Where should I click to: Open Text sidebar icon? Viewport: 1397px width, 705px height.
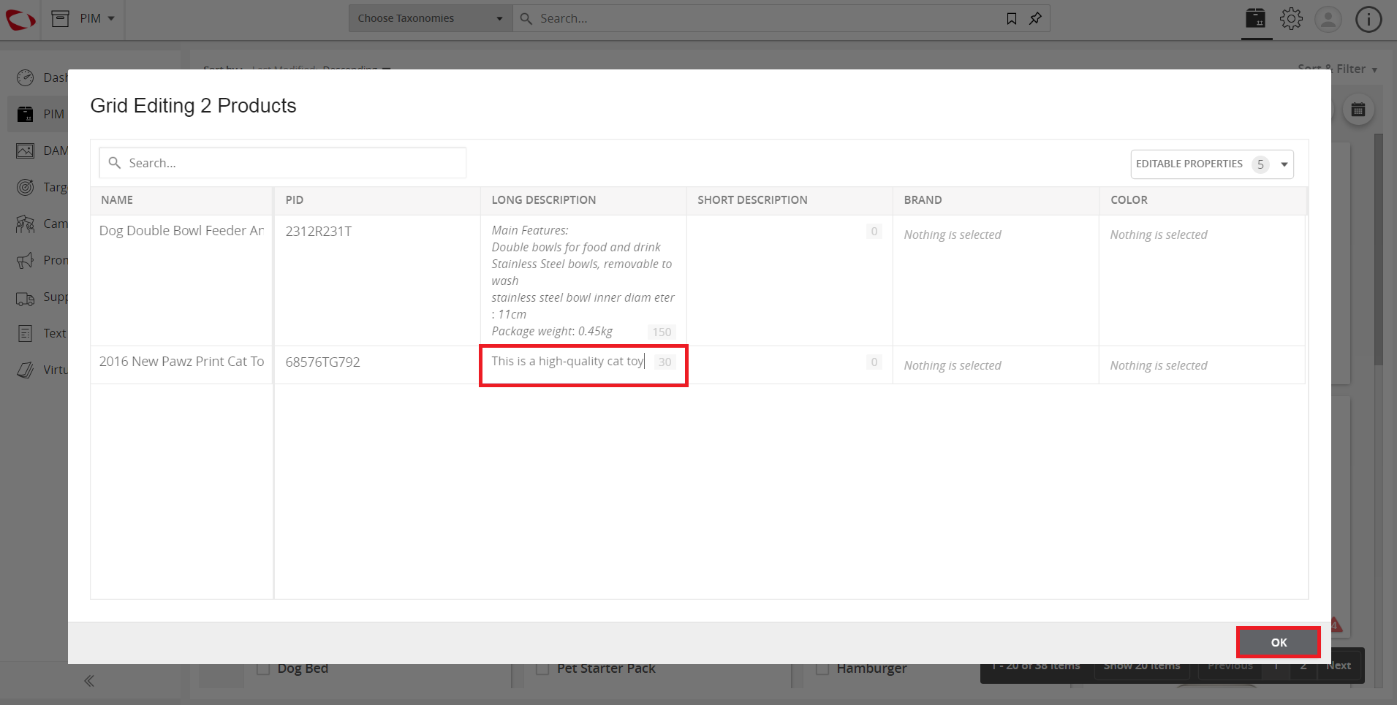pos(26,333)
